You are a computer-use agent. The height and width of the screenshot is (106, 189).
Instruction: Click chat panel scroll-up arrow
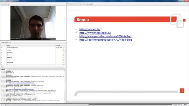tap(65, 71)
